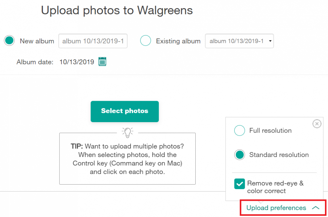Viewport: 328px width, 217px height.
Task: Close the upload preferences popup
Action: (317, 124)
